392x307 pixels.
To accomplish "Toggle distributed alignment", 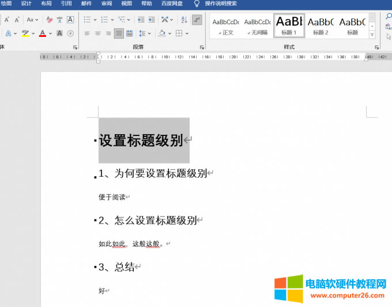I will 130,33.
